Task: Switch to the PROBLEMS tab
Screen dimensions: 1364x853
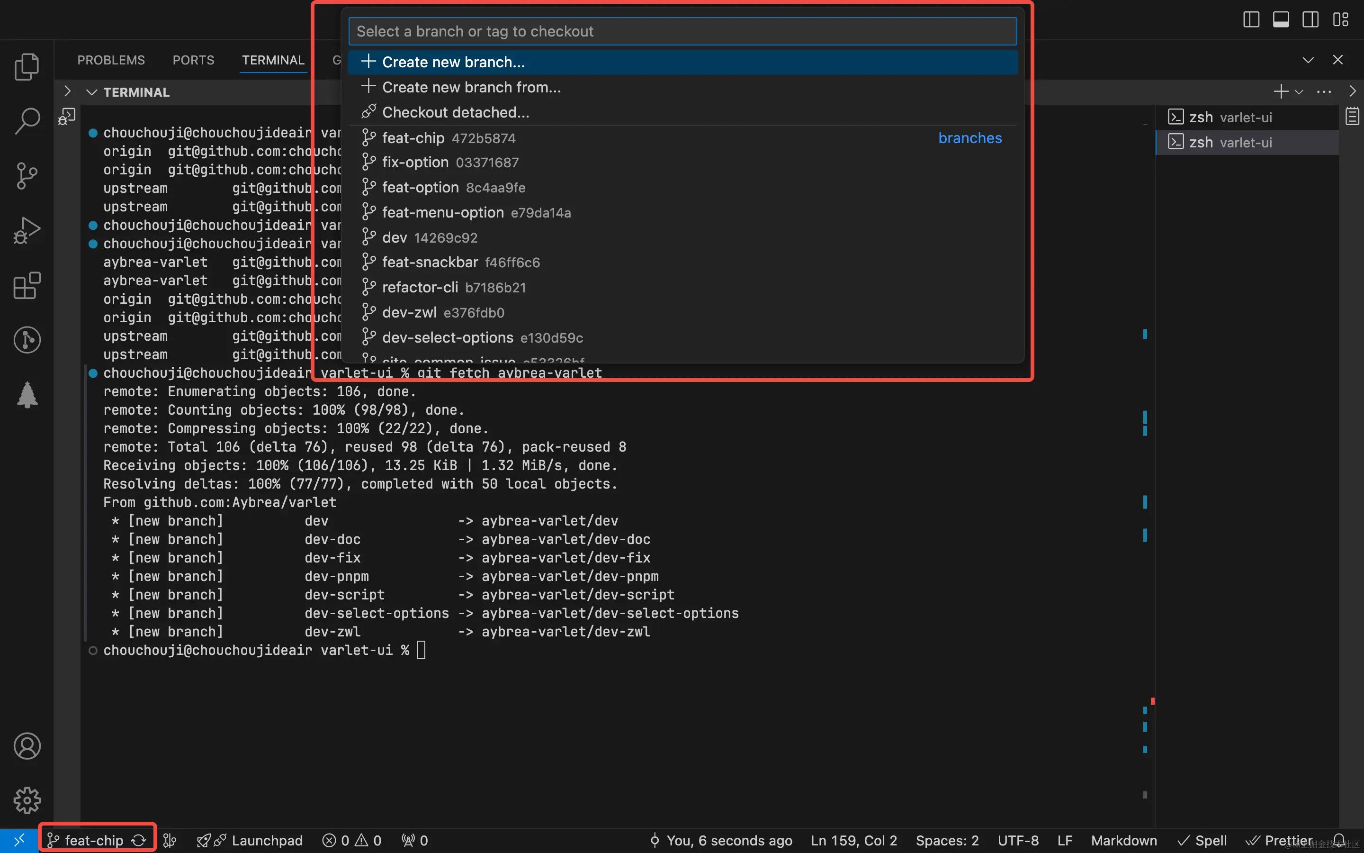Action: click(111, 60)
